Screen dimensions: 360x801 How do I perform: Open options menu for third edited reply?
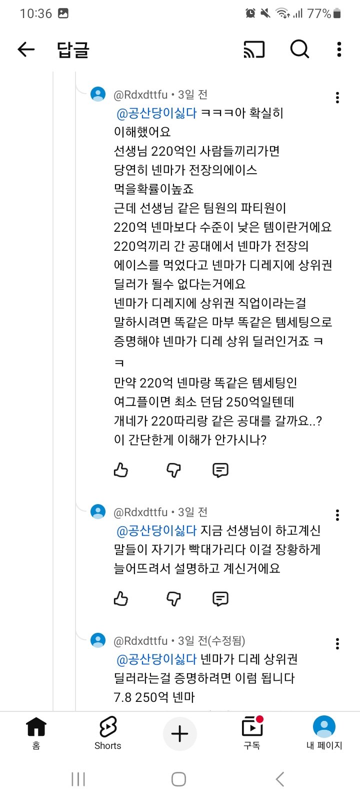pos(337,644)
